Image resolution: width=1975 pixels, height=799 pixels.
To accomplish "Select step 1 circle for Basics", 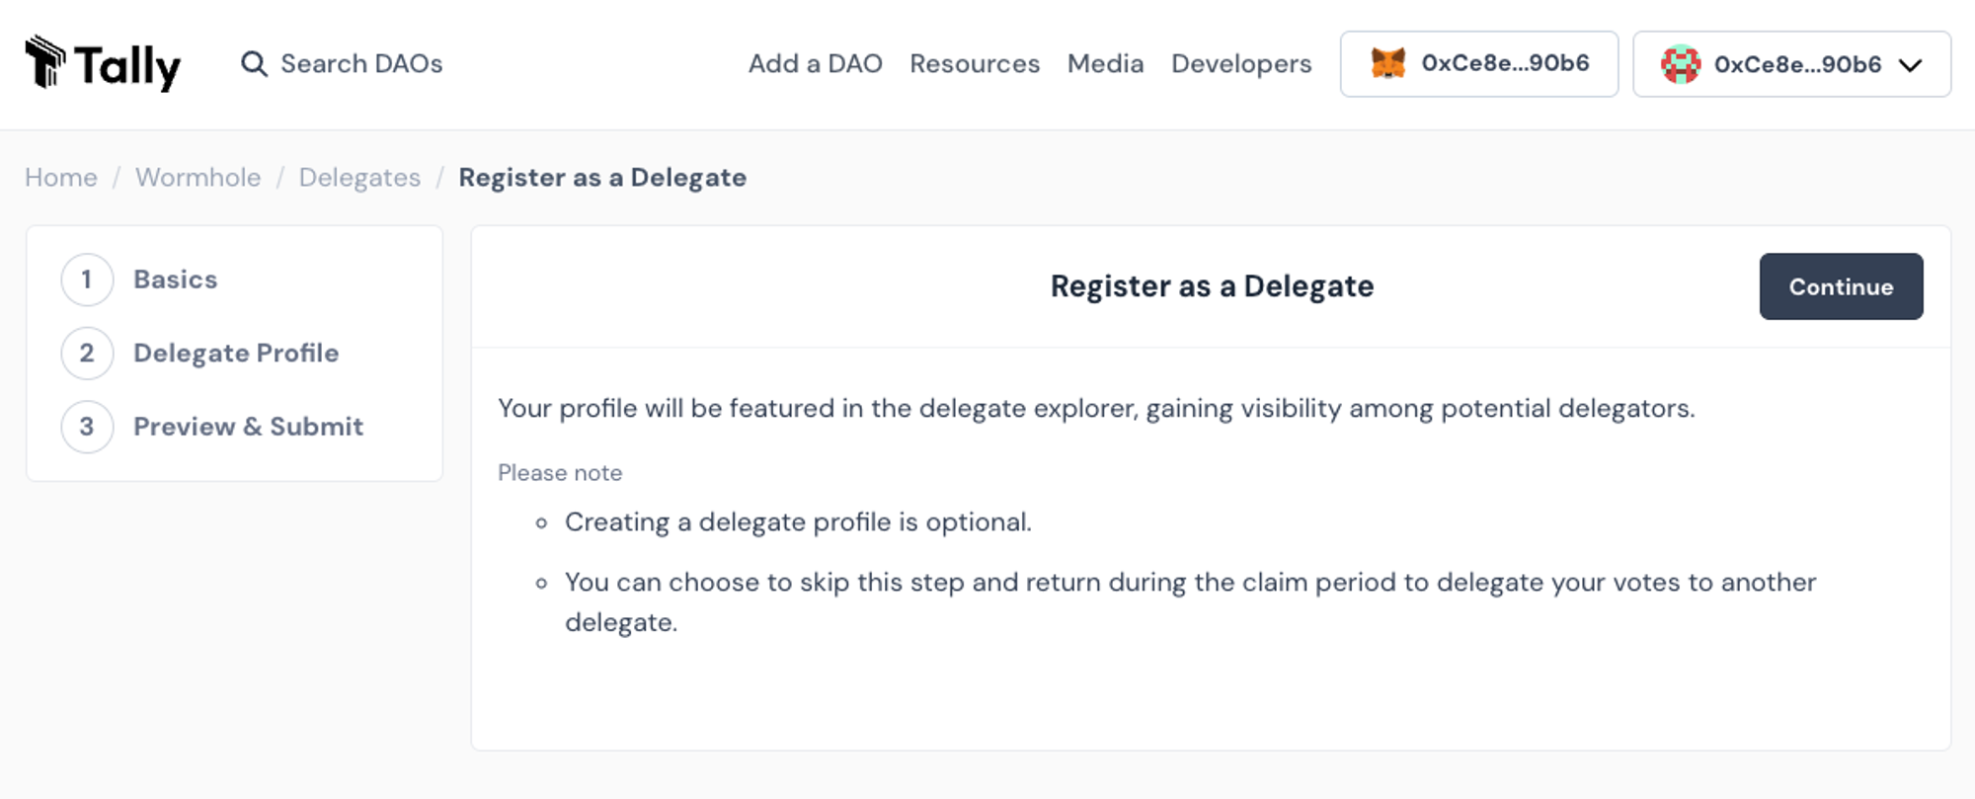I will point(87,280).
